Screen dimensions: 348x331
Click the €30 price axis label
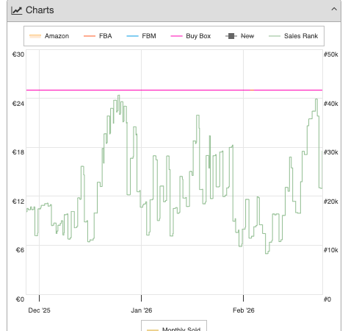[x=18, y=54]
